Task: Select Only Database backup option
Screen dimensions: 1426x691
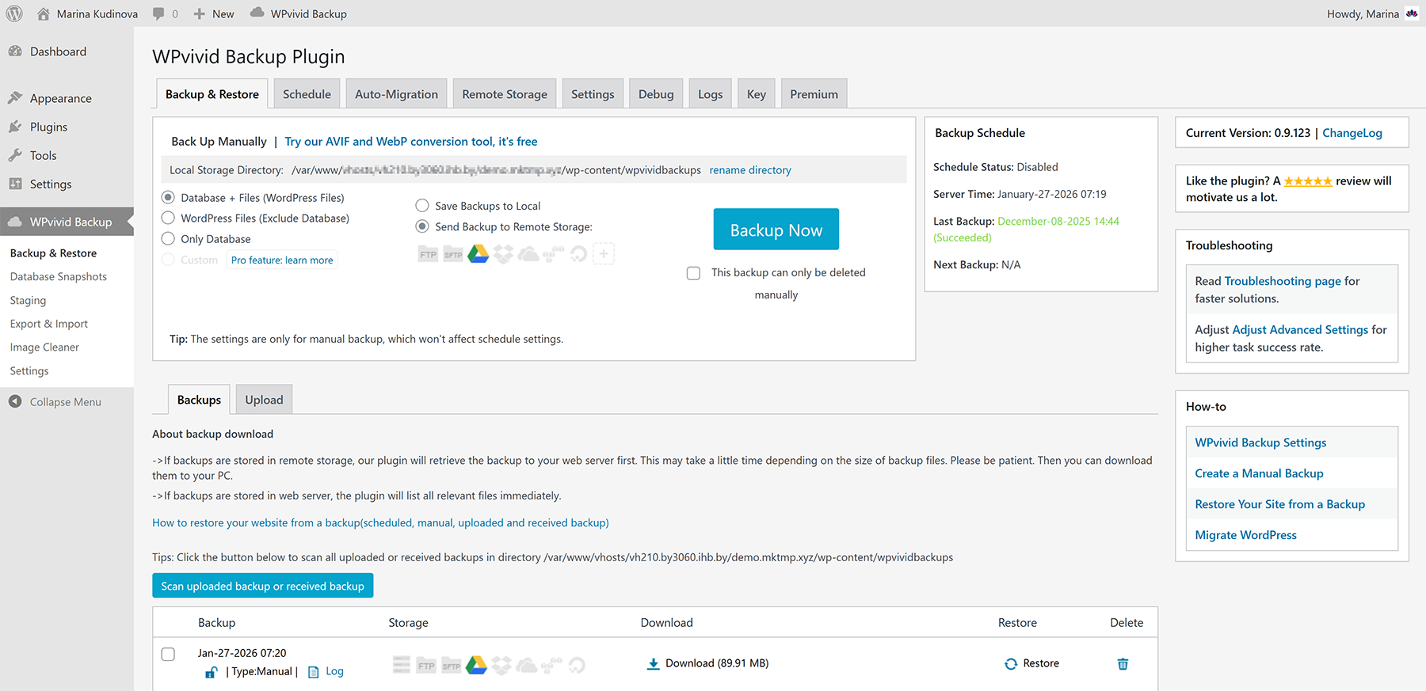Action: coord(168,239)
